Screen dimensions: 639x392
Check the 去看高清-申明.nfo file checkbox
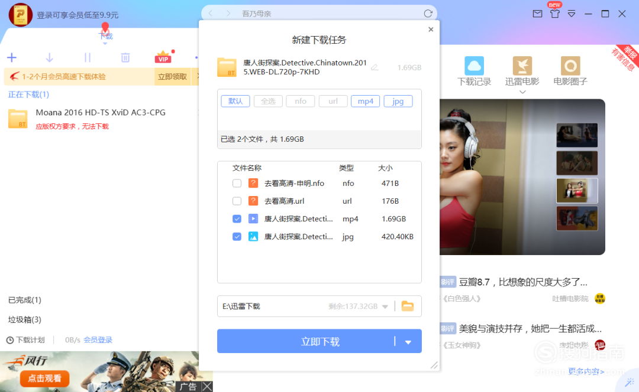237,184
